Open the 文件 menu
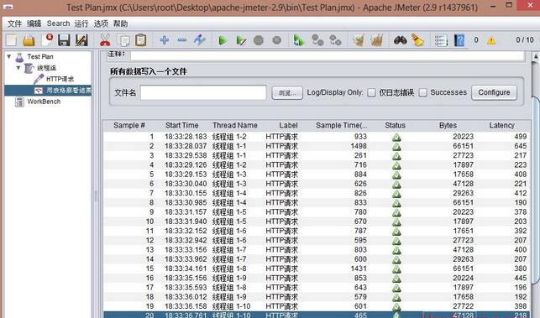The height and width of the screenshot is (318, 540). coord(15,23)
